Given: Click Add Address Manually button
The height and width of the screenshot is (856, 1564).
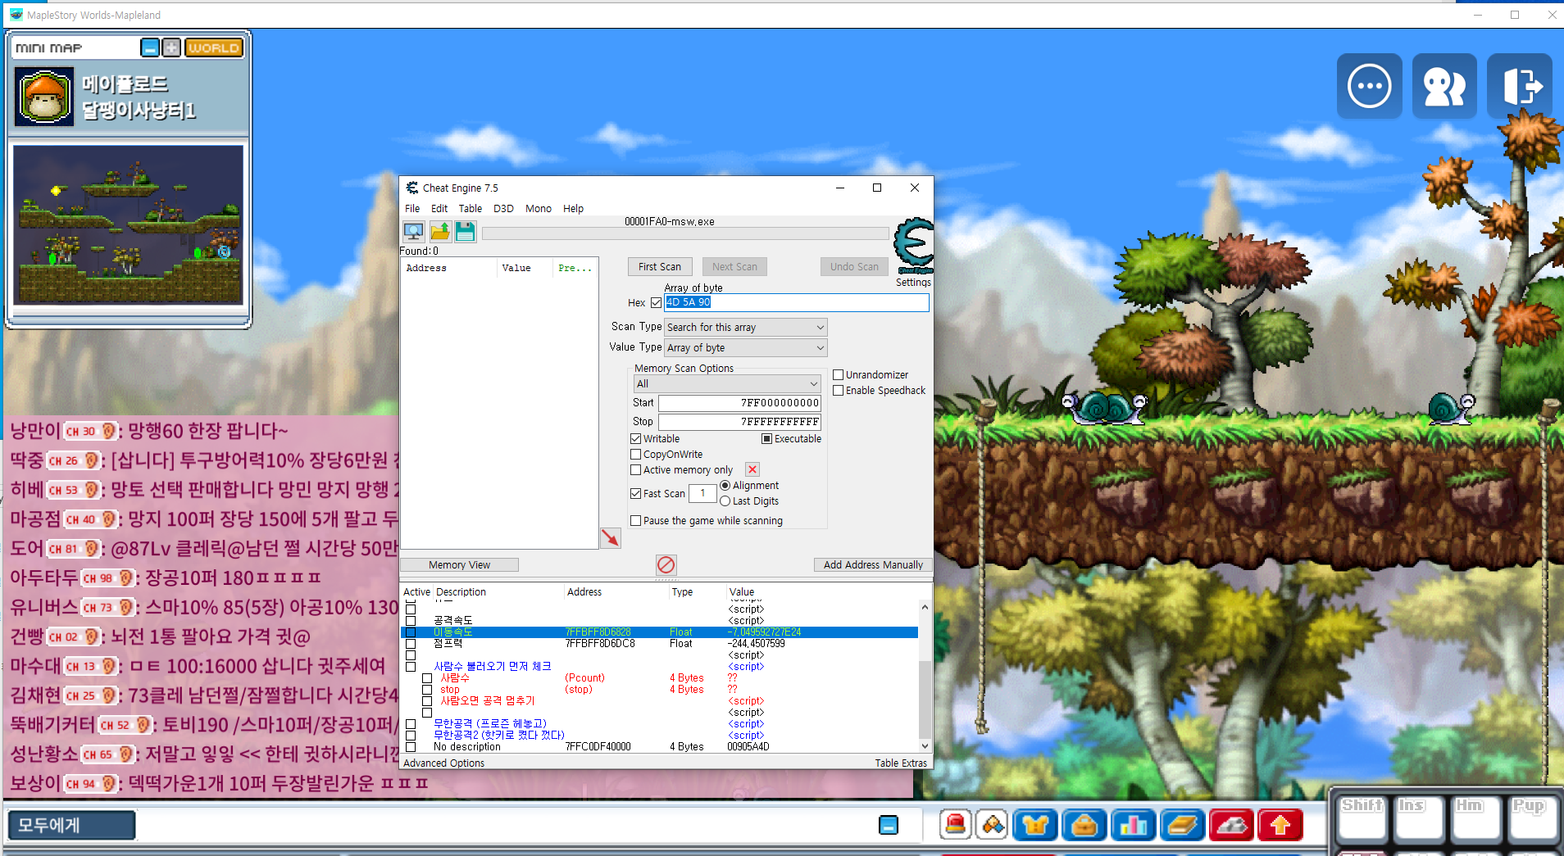Looking at the screenshot, I should coord(873,565).
